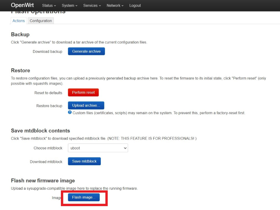Click the Upload archive... button

coord(86,105)
